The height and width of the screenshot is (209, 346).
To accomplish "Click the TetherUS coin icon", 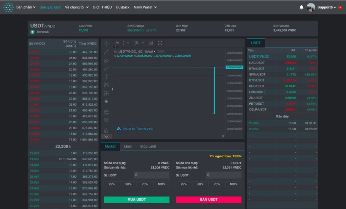I will [32, 32].
